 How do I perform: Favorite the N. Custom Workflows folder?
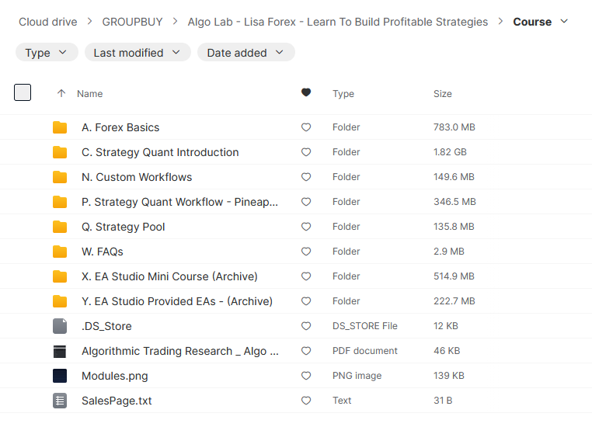[x=306, y=177]
